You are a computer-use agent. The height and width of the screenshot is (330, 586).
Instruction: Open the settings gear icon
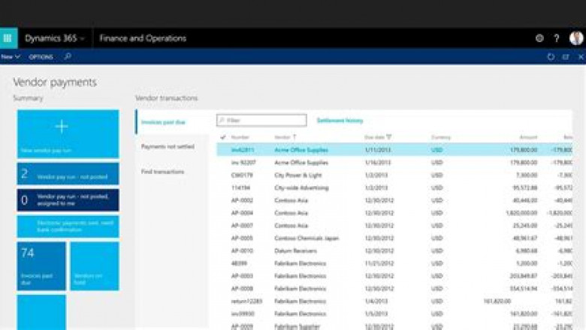click(539, 38)
